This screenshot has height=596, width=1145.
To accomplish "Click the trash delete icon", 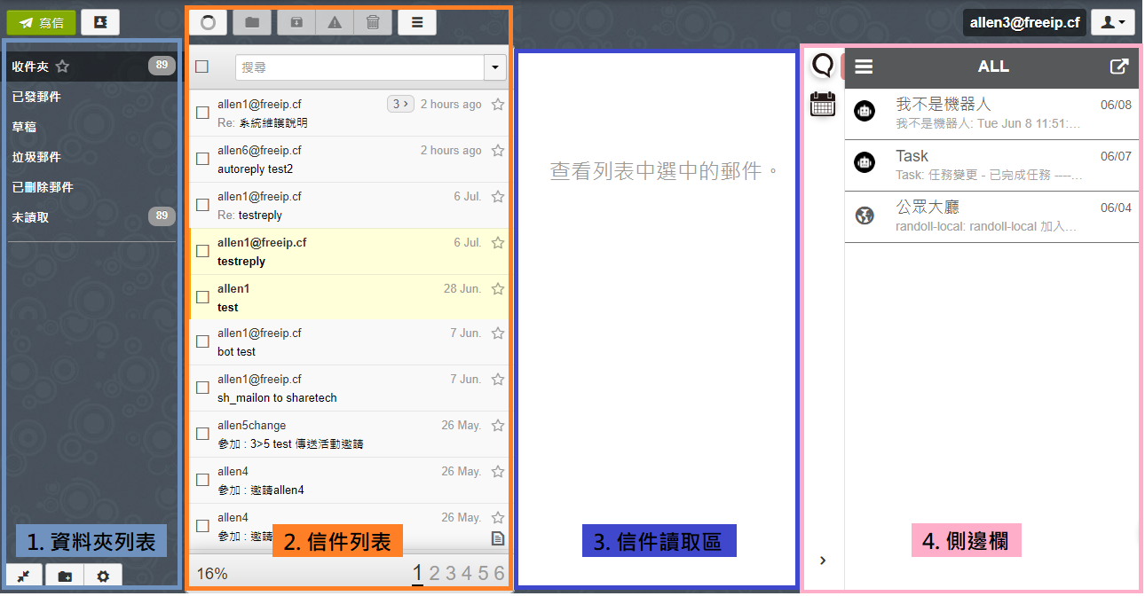I will click(373, 22).
